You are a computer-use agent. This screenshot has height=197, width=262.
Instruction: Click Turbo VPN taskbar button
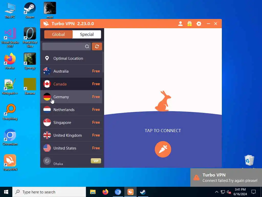130,192
